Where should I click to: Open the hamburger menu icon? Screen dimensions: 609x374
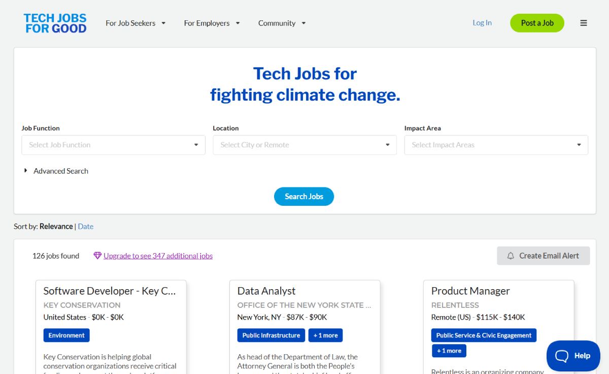tap(584, 23)
